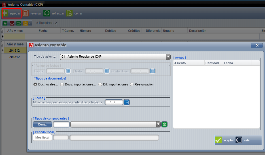Click green refresh icon beside comprobantes dropdown
This screenshot has width=265, height=155.
click(164, 124)
